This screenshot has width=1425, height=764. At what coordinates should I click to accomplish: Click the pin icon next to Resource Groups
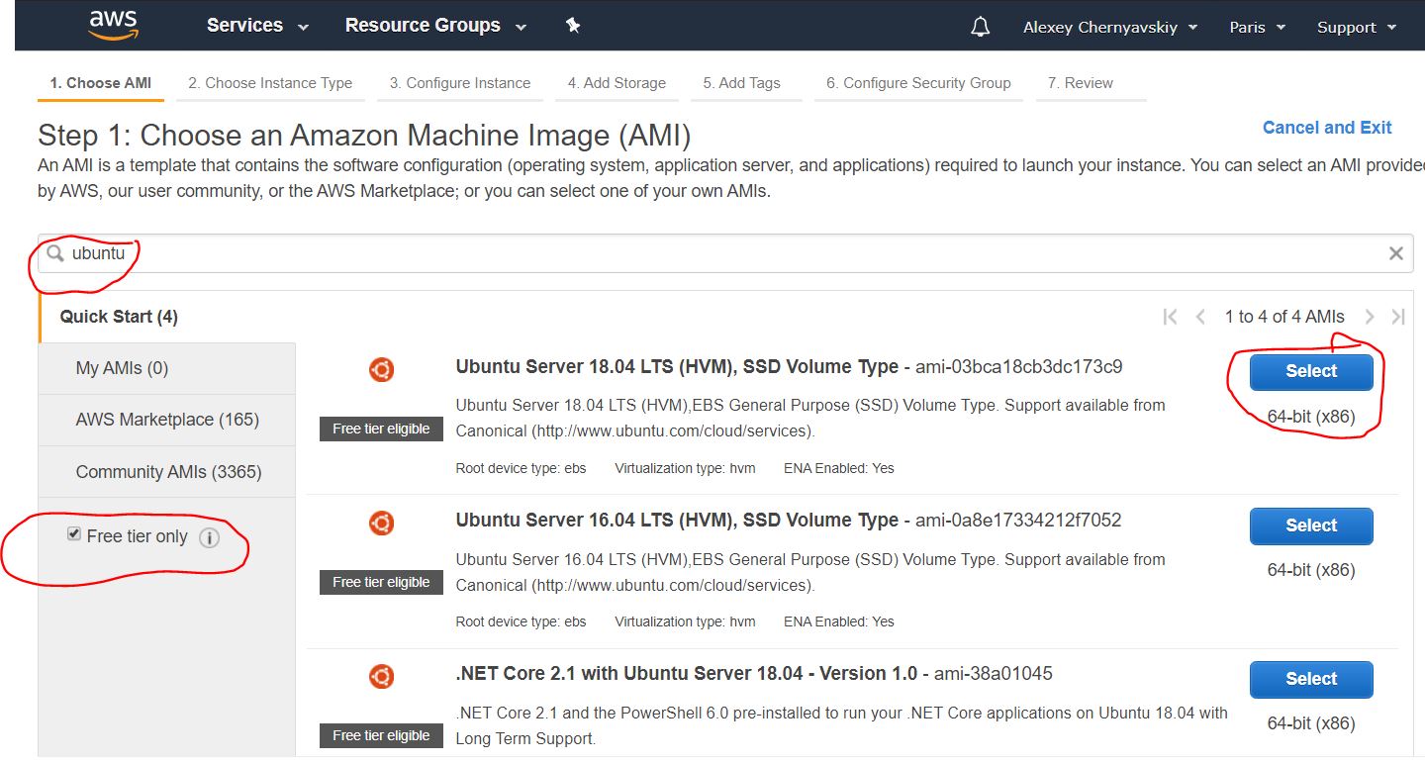click(572, 25)
